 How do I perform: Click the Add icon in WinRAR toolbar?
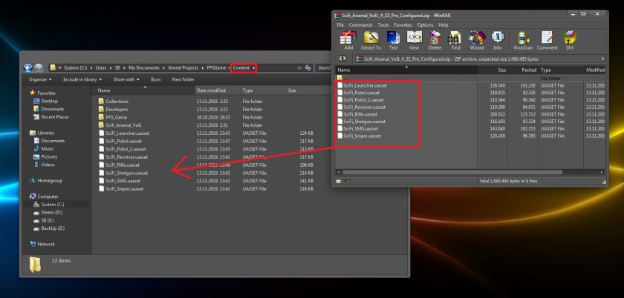tap(346, 39)
